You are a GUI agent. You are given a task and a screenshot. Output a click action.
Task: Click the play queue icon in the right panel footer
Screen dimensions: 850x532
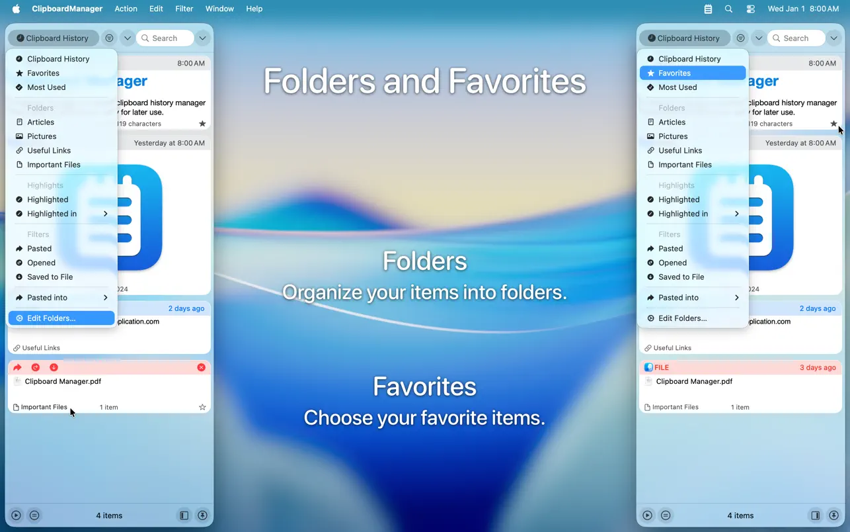648,515
